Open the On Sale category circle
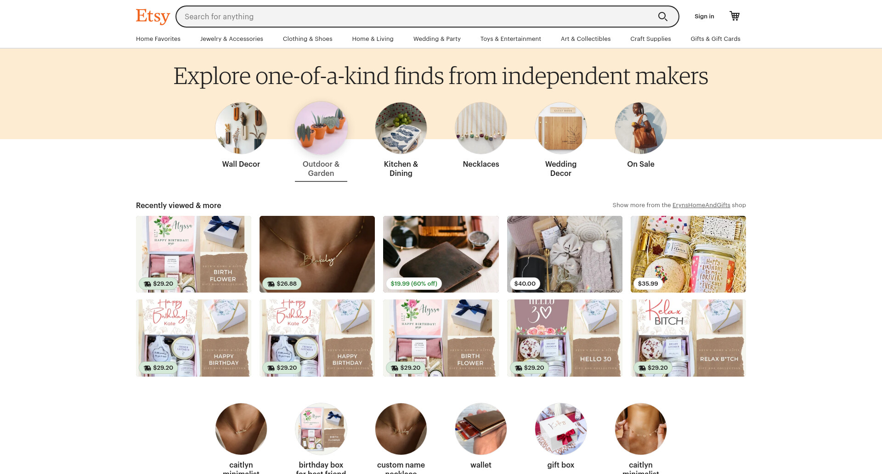882x474 pixels. (641, 128)
